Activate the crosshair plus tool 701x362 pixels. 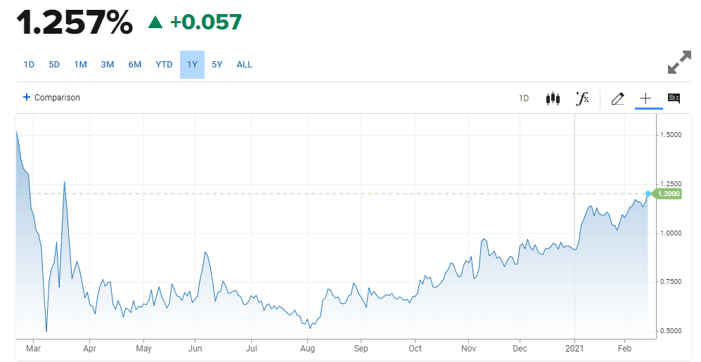tap(645, 98)
